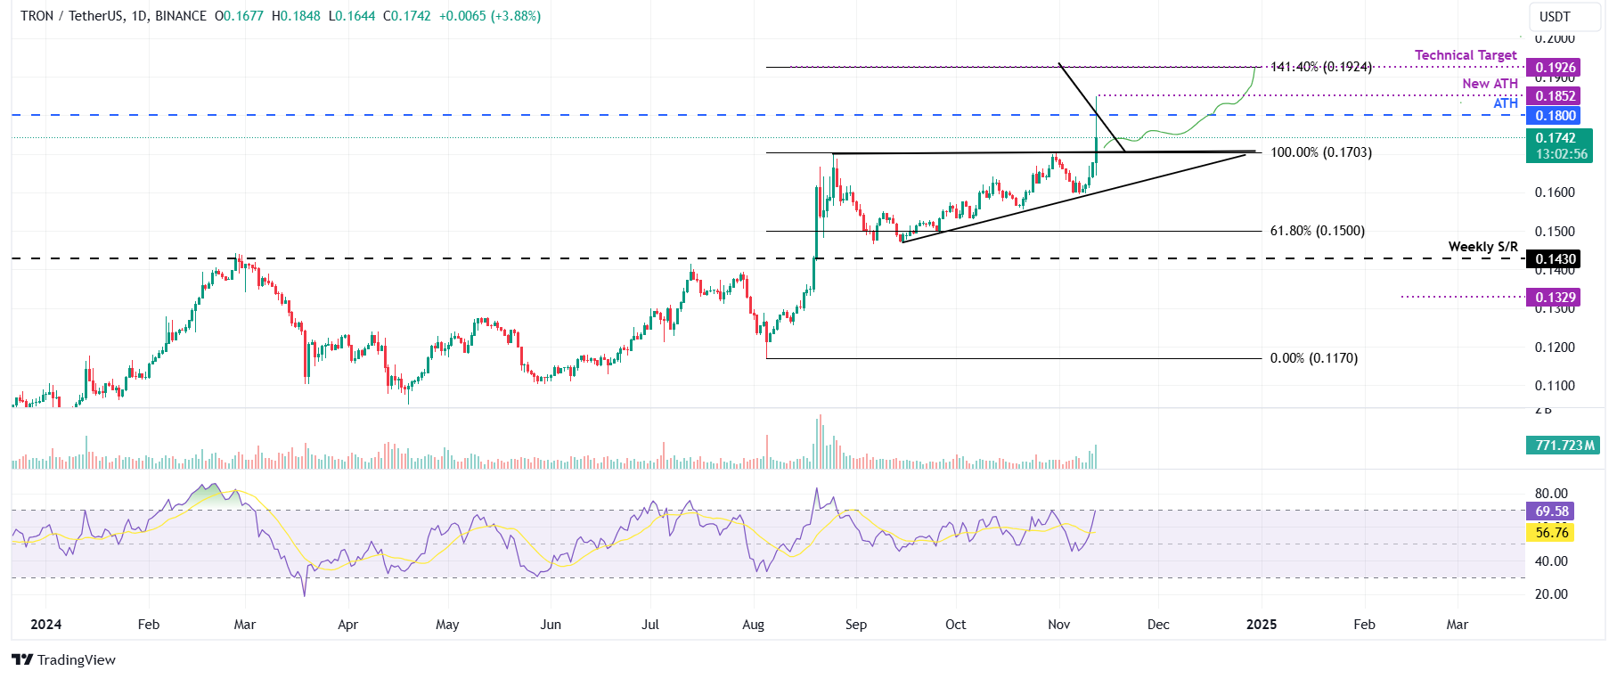Viewport: 1617px width, 679px height.
Task: Click the Weekly S/R text annotation
Action: tap(1482, 247)
